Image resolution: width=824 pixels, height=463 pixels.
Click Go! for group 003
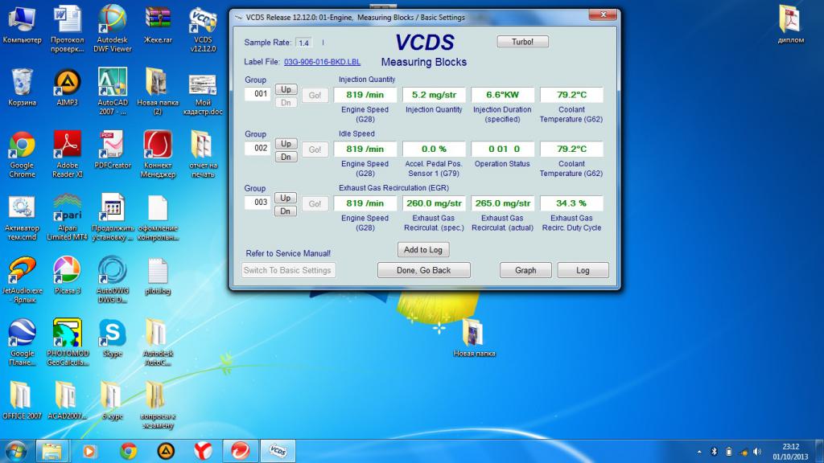click(x=315, y=203)
